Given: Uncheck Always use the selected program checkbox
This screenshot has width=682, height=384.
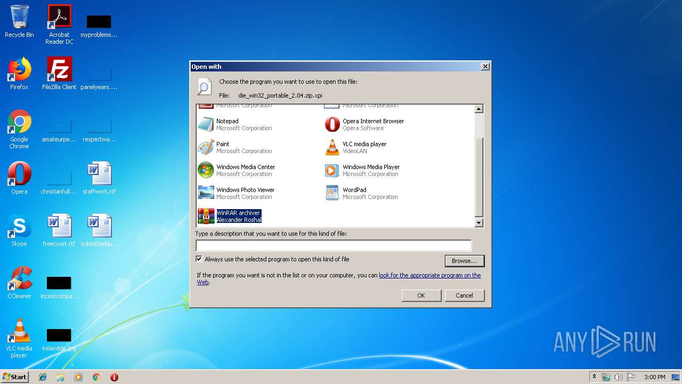Looking at the screenshot, I should click(199, 259).
